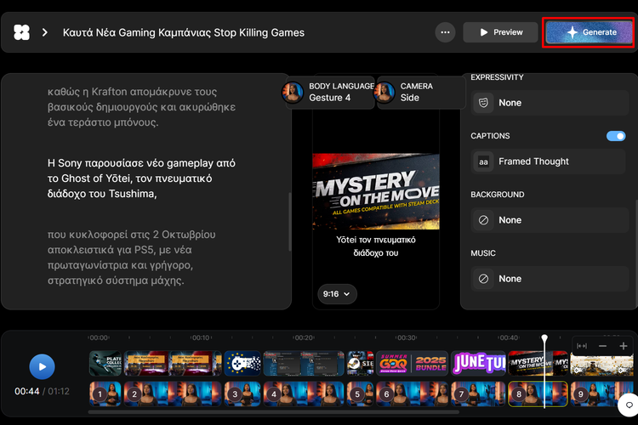Click the timeline horizontal scrollbar
The height and width of the screenshot is (425, 638).
point(273,412)
